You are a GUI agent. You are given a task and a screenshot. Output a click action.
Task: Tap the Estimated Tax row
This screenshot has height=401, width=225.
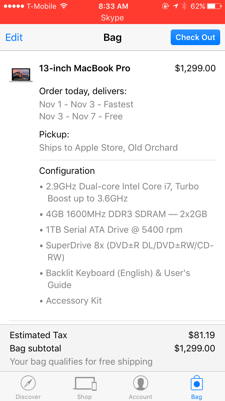point(112,335)
